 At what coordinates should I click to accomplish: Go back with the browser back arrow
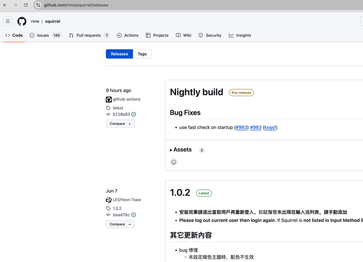(x=5, y=5)
